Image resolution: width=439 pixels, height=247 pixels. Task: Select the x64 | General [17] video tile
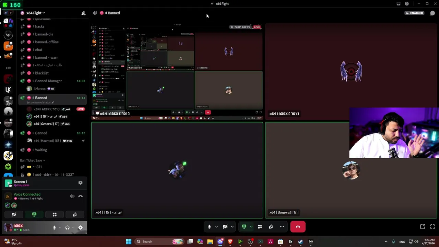[351, 170]
